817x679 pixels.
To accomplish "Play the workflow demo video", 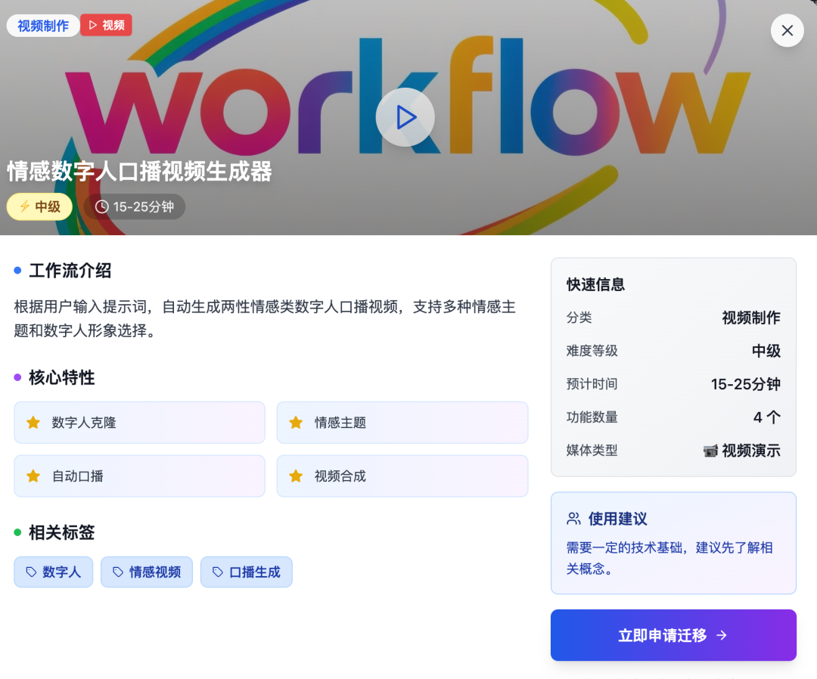I will pos(405,117).
